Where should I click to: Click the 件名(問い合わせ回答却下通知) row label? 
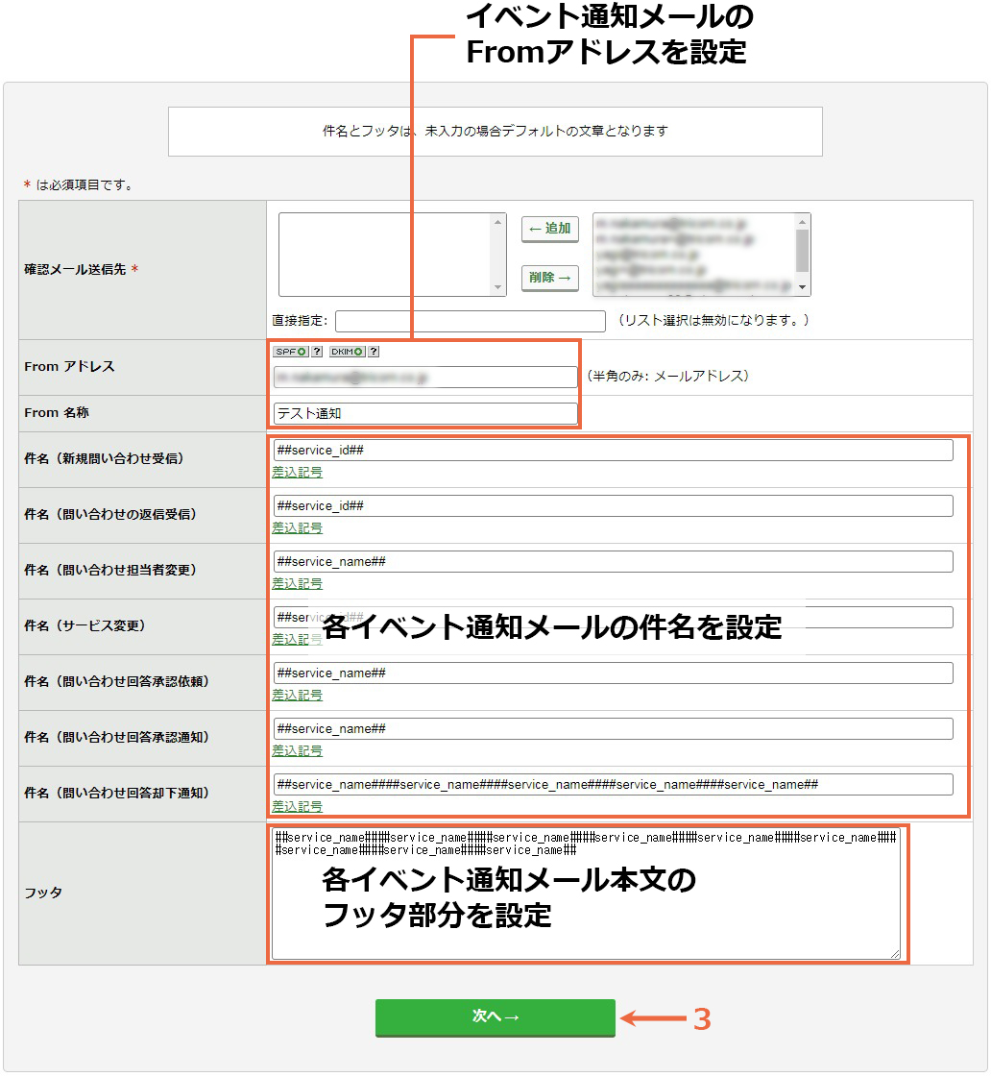pos(116,793)
